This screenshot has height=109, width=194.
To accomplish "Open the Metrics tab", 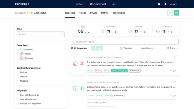I will [x=105, y=13].
